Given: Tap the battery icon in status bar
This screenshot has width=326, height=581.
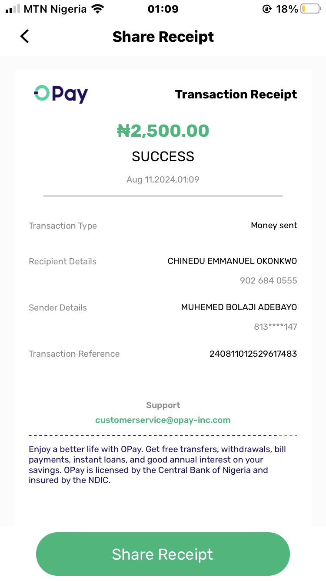Looking at the screenshot, I should (x=310, y=9).
